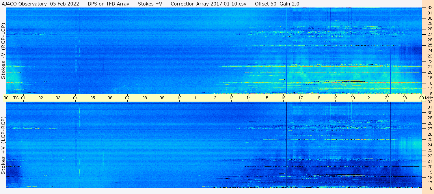Click 17 MHz tick in Stokes -V panel
Image resolution: width=434 pixels, height=194 pixels.
point(430,88)
